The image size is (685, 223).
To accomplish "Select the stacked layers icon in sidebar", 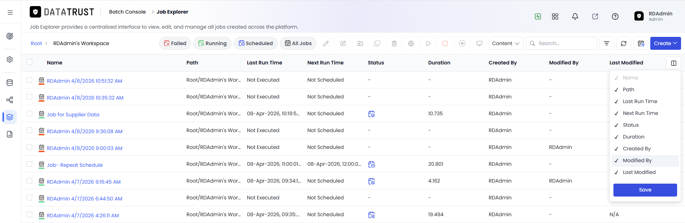I will pos(10,117).
